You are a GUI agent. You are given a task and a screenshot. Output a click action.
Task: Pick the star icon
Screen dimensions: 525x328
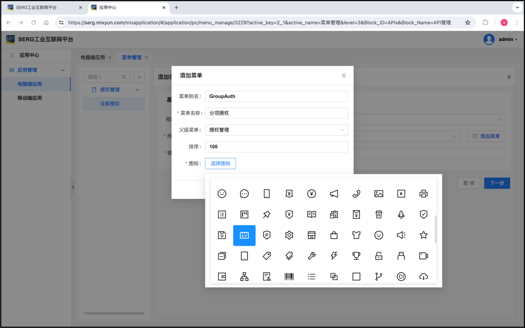point(423,235)
